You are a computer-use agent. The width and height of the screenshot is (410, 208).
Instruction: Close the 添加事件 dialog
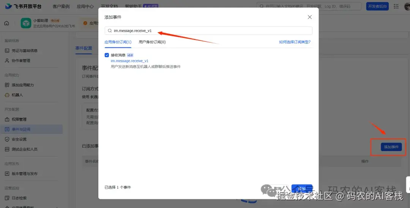click(310, 17)
